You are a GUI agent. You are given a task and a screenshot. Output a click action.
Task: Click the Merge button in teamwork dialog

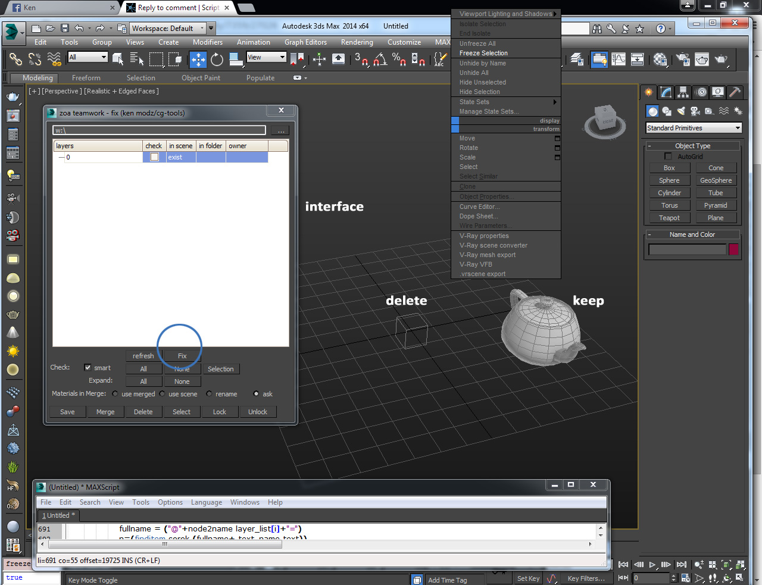tap(105, 412)
